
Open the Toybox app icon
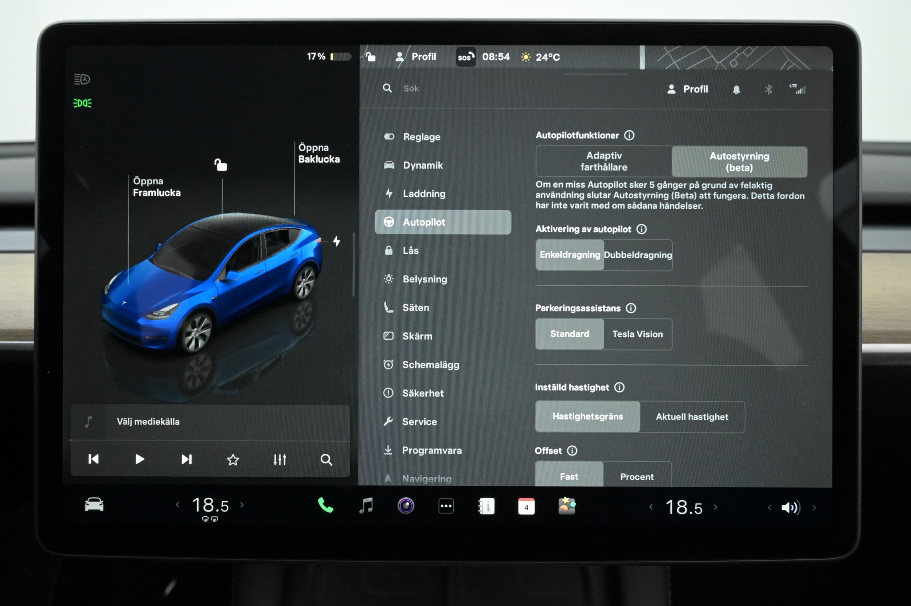pyautogui.click(x=567, y=506)
